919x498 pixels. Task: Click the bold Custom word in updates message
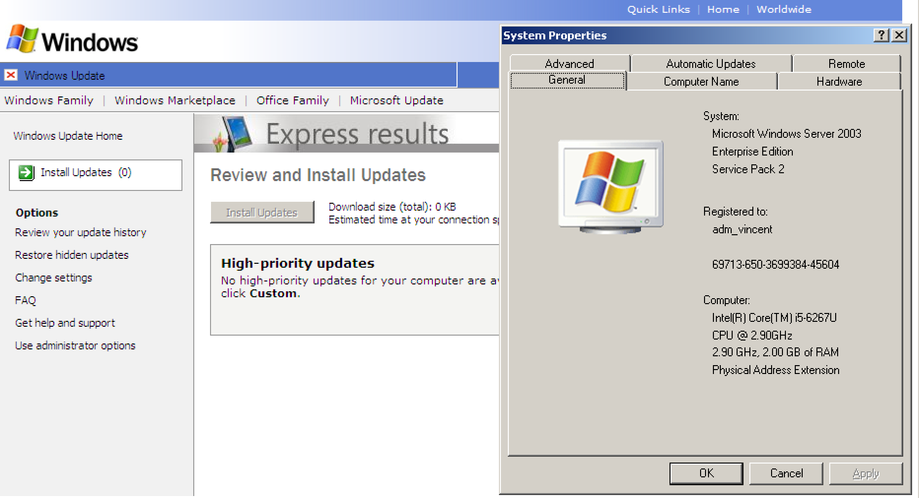pyautogui.click(x=273, y=293)
